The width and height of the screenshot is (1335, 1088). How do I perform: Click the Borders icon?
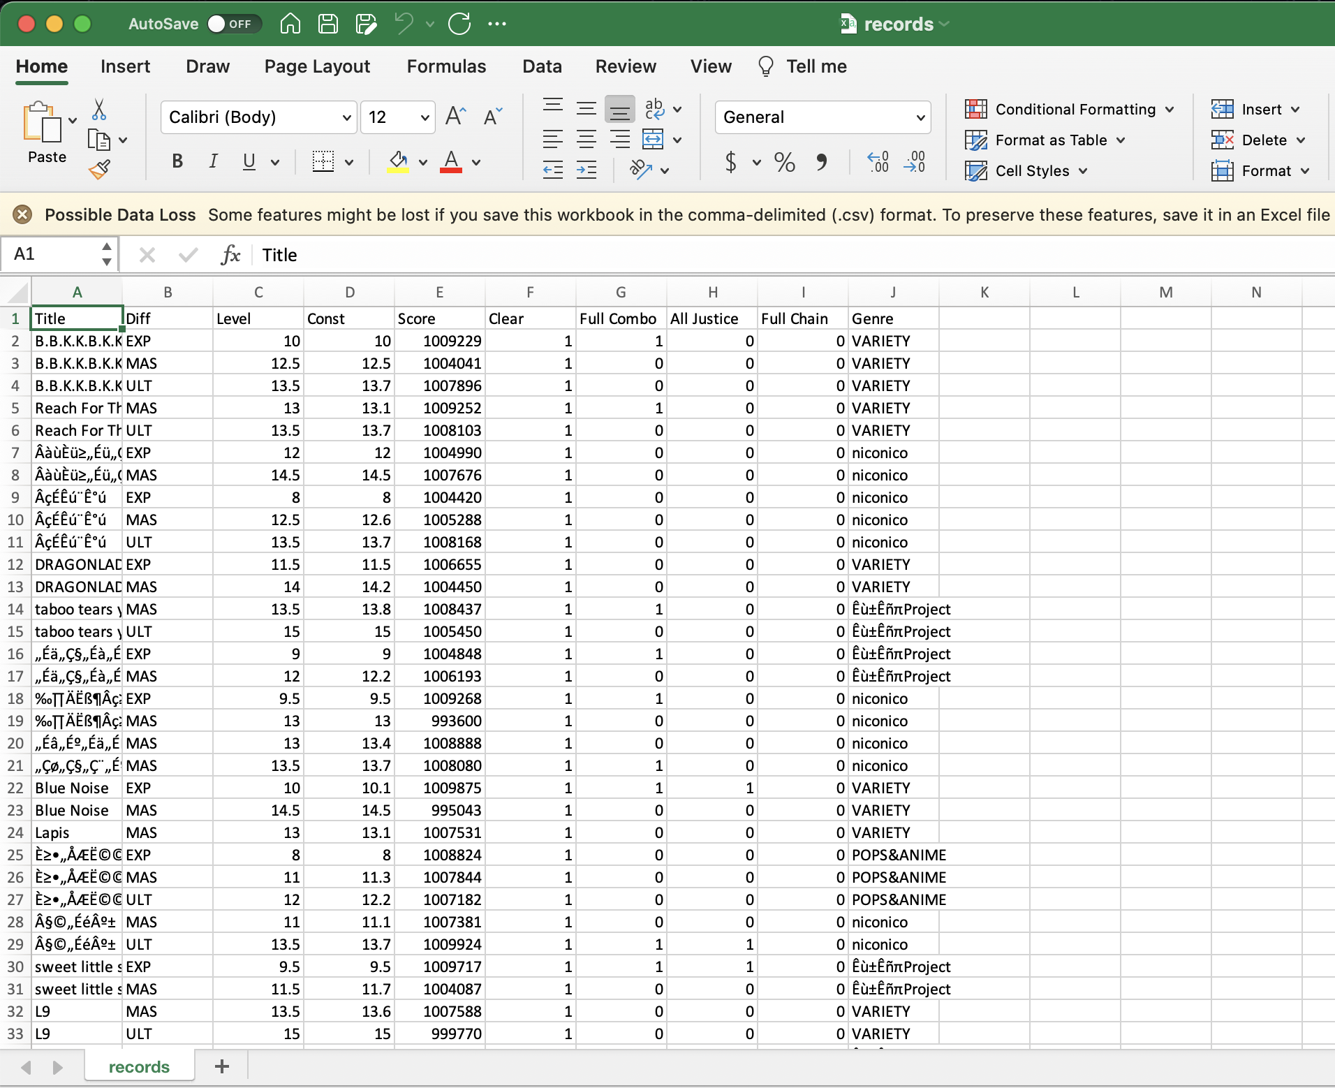(323, 162)
